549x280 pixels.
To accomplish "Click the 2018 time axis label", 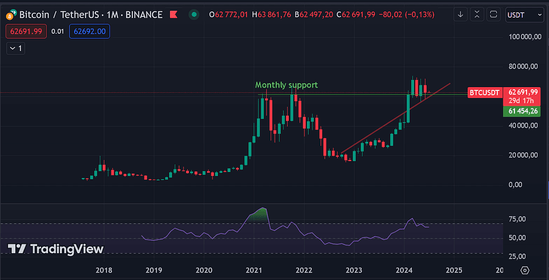I will coord(104,270).
